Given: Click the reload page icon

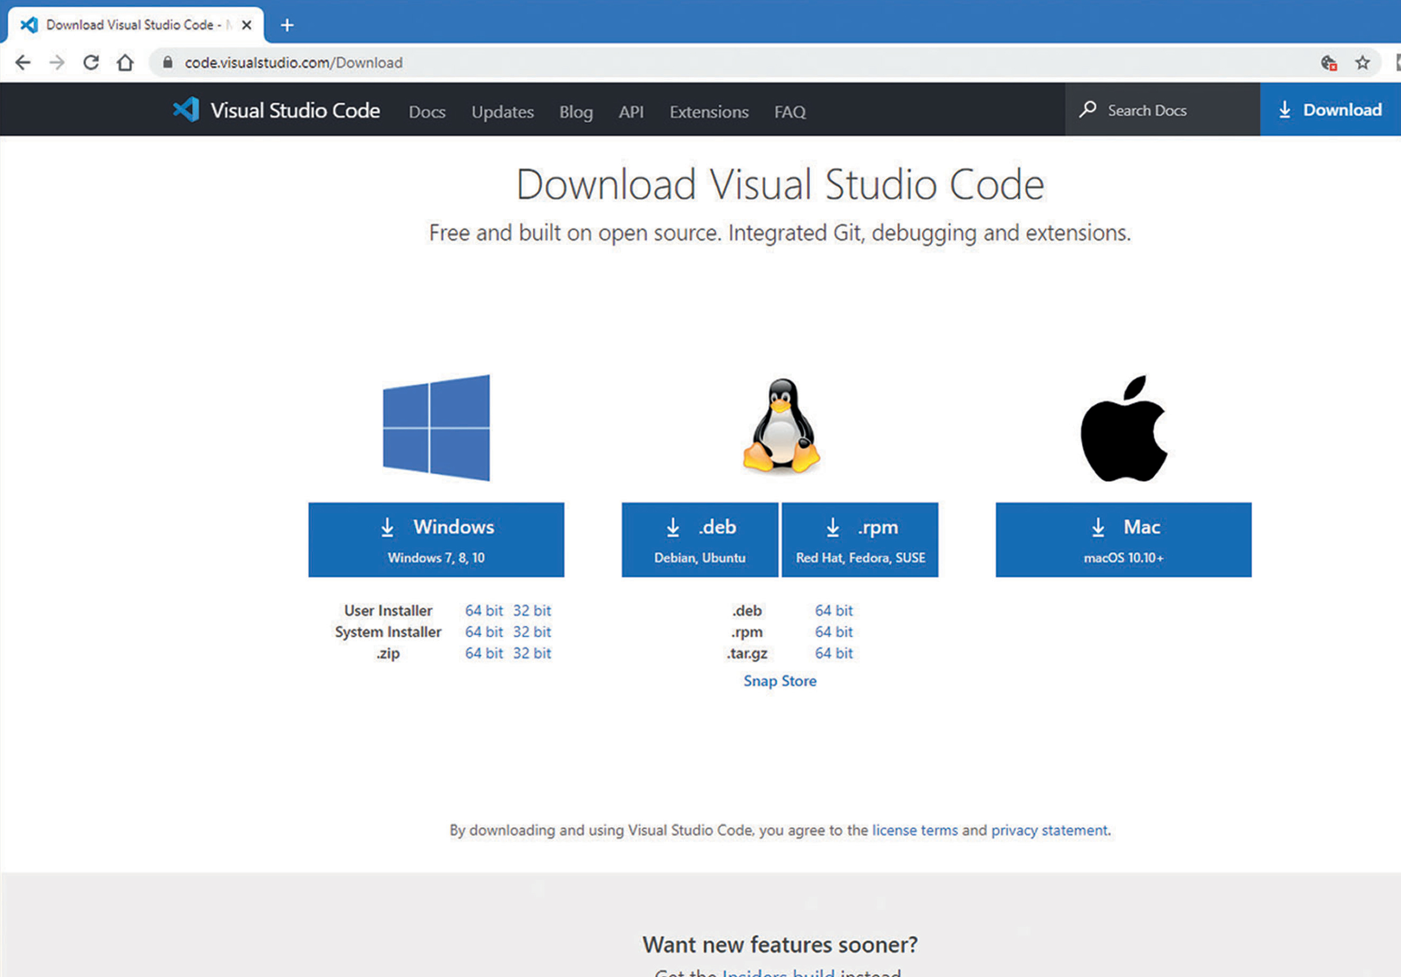Looking at the screenshot, I should tap(91, 62).
